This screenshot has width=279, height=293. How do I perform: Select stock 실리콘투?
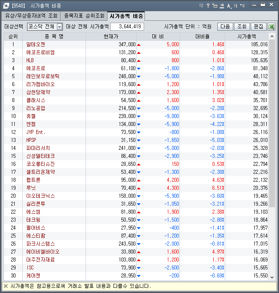pyautogui.click(x=36, y=204)
